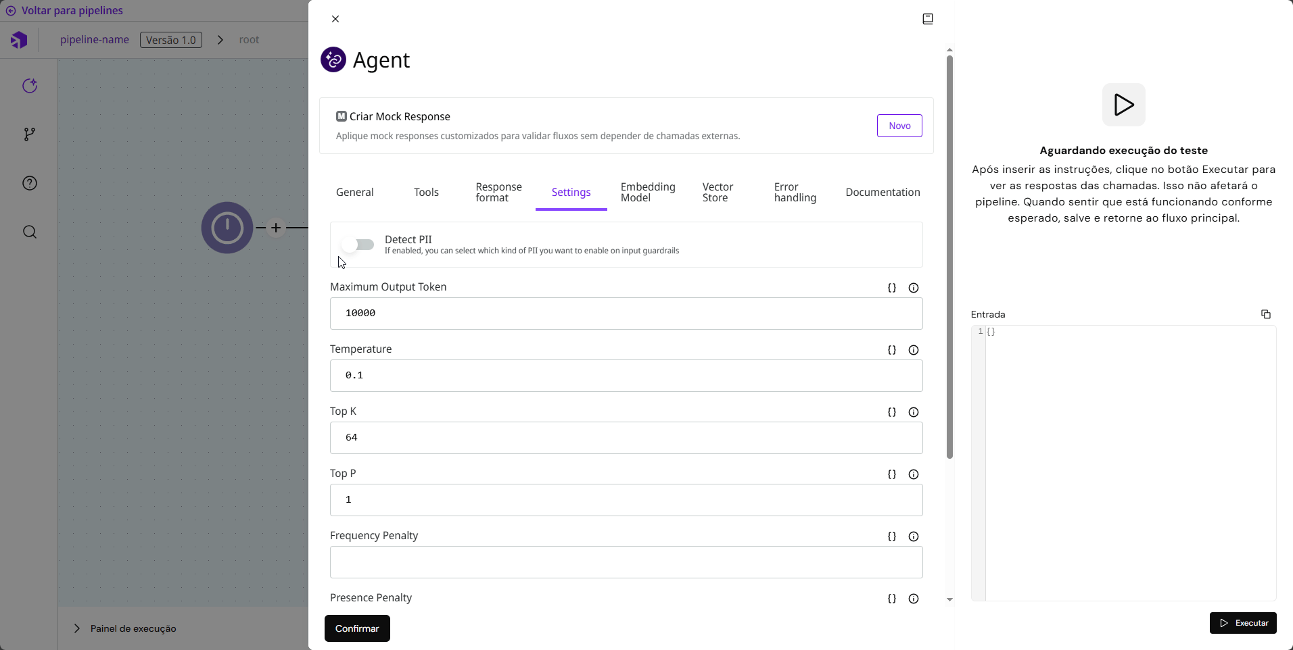Click the curly braces icon for Temperature
Screen dimensions: 1293x650
point(892,350)
